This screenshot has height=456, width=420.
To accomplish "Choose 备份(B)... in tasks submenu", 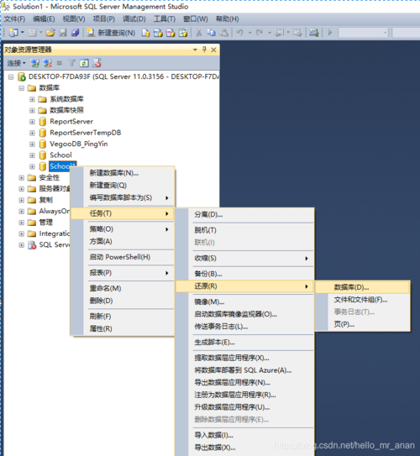I will click(x=245, y=274).
